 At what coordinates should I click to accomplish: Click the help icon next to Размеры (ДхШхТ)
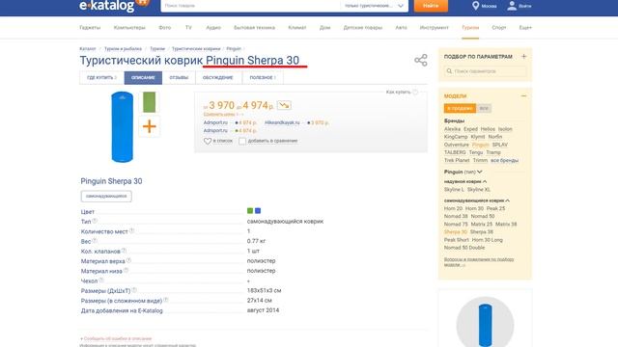click(x=134, y=290)
